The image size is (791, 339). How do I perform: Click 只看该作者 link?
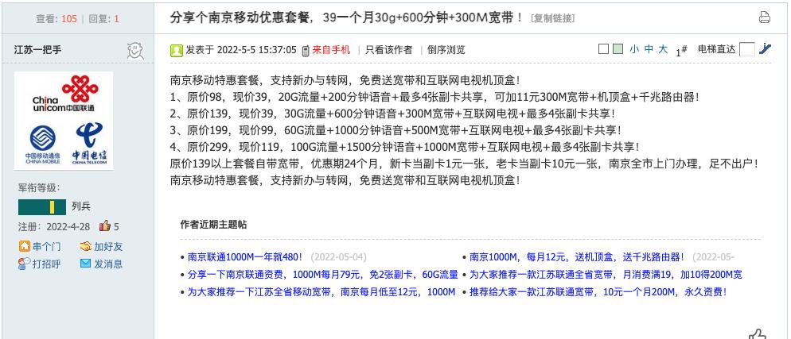[x=388, y=50]
